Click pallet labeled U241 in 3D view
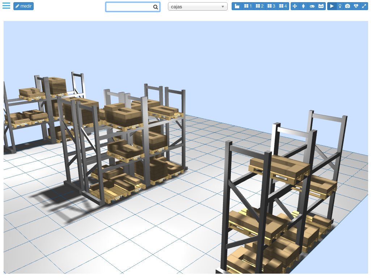 pyautogui.click(x=118, y=197)
